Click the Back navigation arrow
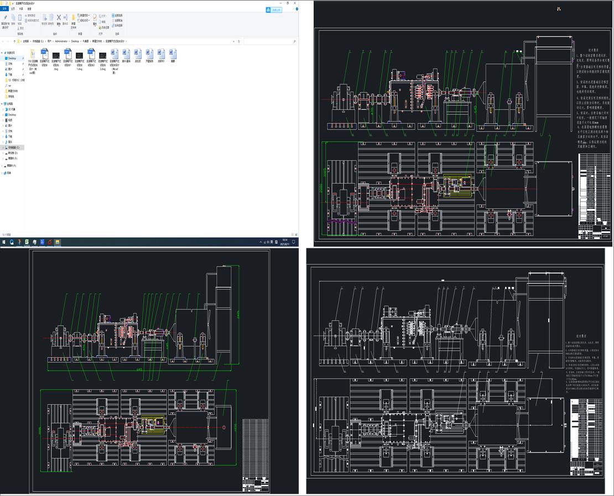Viewport: 614px width, 496px height. [x=3, y=41]
